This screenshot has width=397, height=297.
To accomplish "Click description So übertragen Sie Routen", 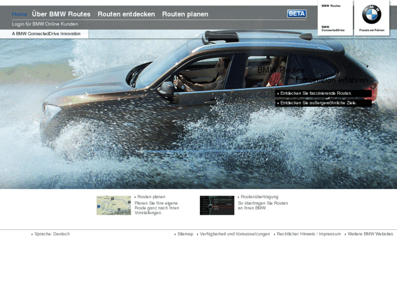I will [x=263, y=205].
